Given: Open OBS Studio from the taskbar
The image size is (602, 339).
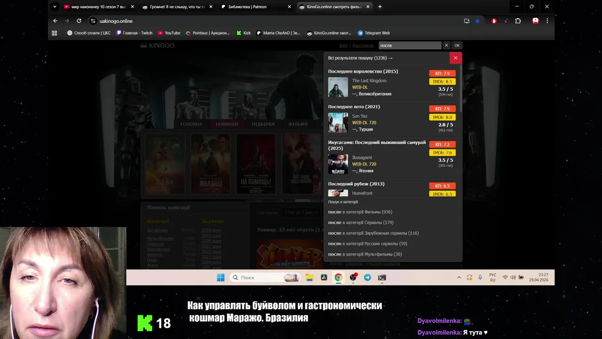Looking at the screenshot, I should point(353,277).
